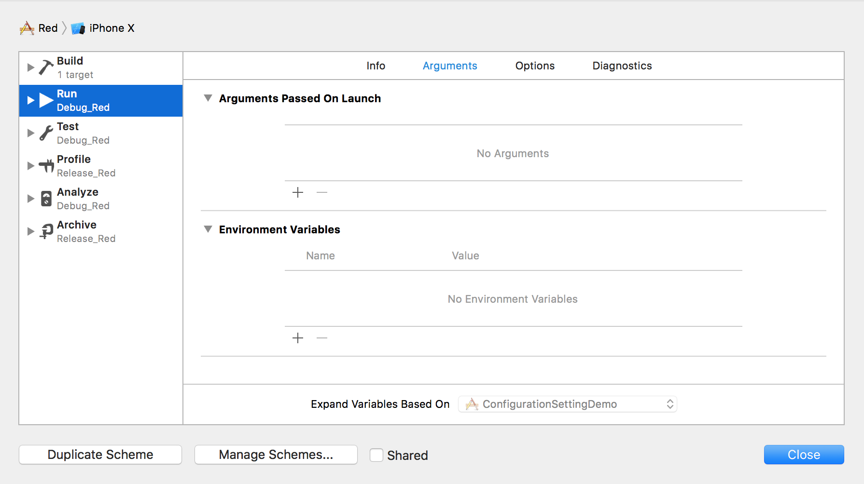Expand the Run action disclosure triangle
This screenshot has width=864, height=484.
click(30, 100)
